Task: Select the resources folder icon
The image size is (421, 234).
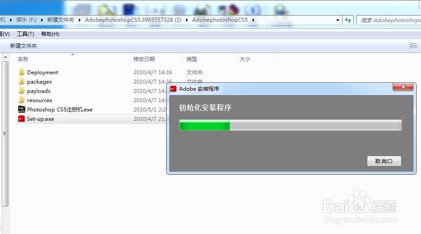Action: (21, 100)
